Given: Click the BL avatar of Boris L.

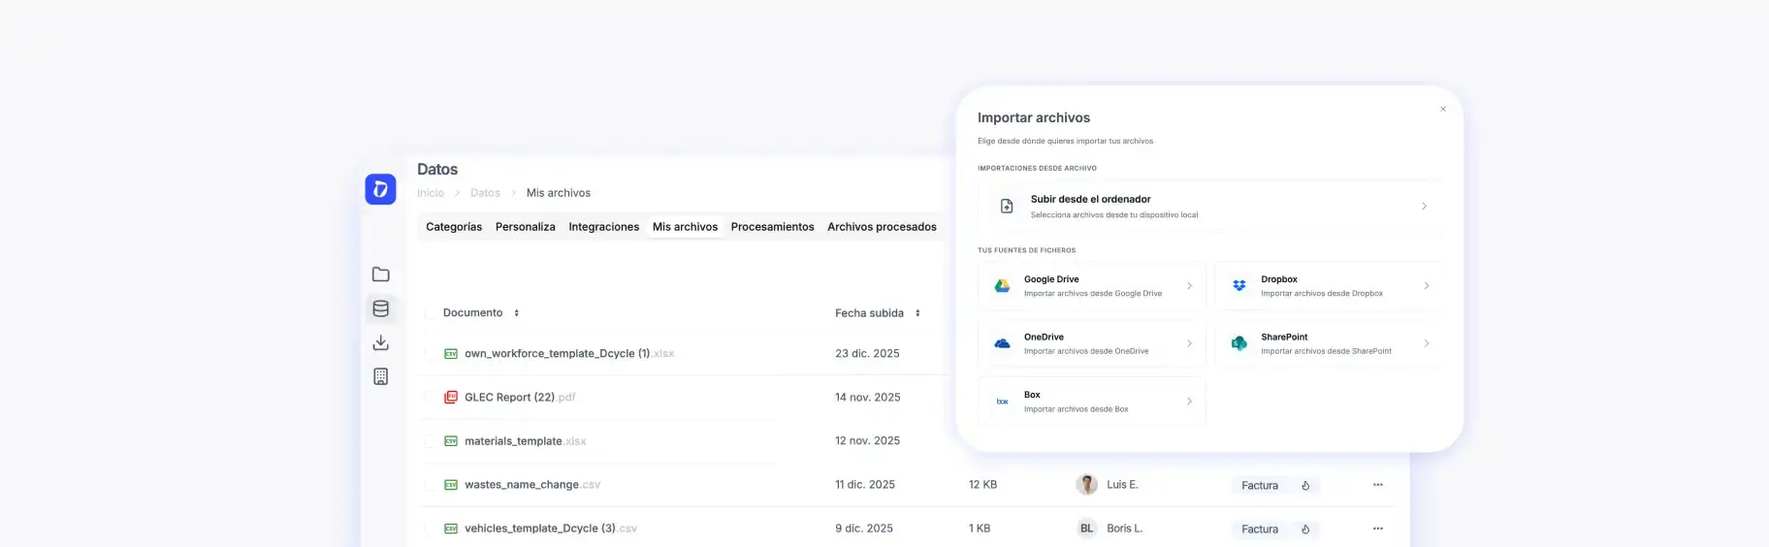Looking at the screenshot, I should pos(1086,529).
